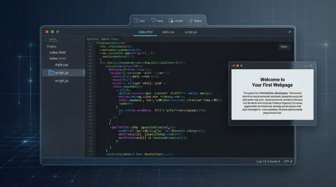Minimize the Welcome preview window with the dash
Image resolution: width=336 pixels, height=187 pixels.
[306, 66]
